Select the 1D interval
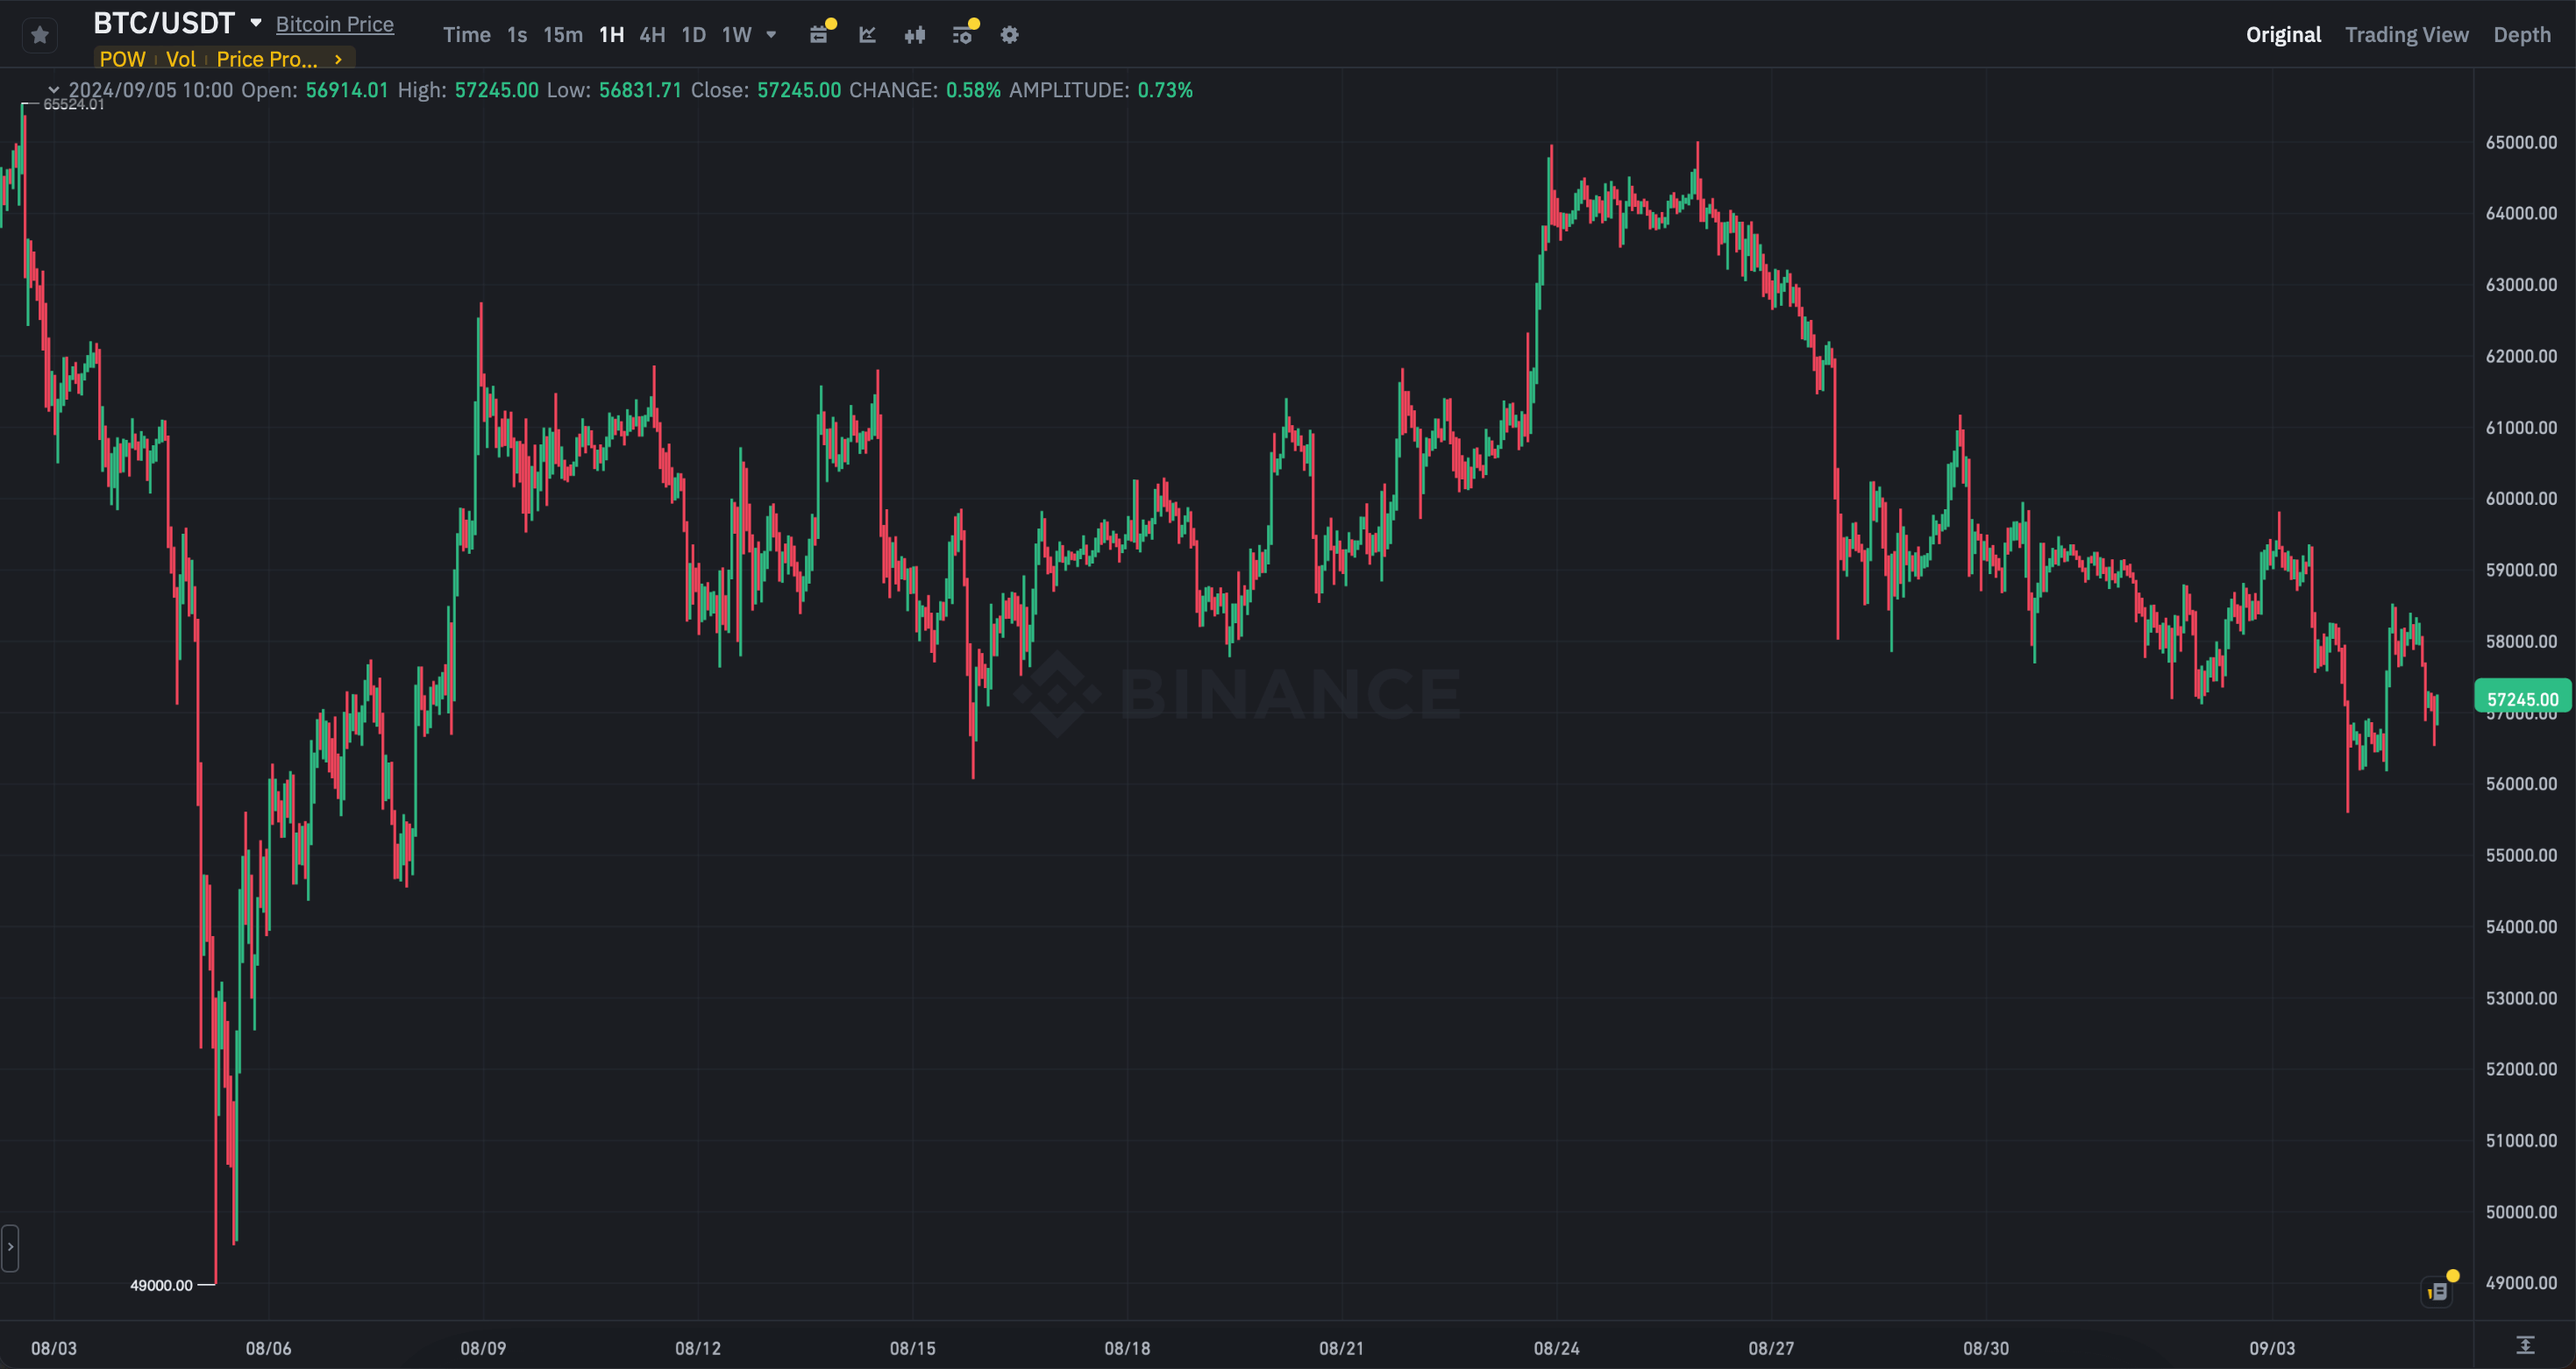 tap(693, 35)
